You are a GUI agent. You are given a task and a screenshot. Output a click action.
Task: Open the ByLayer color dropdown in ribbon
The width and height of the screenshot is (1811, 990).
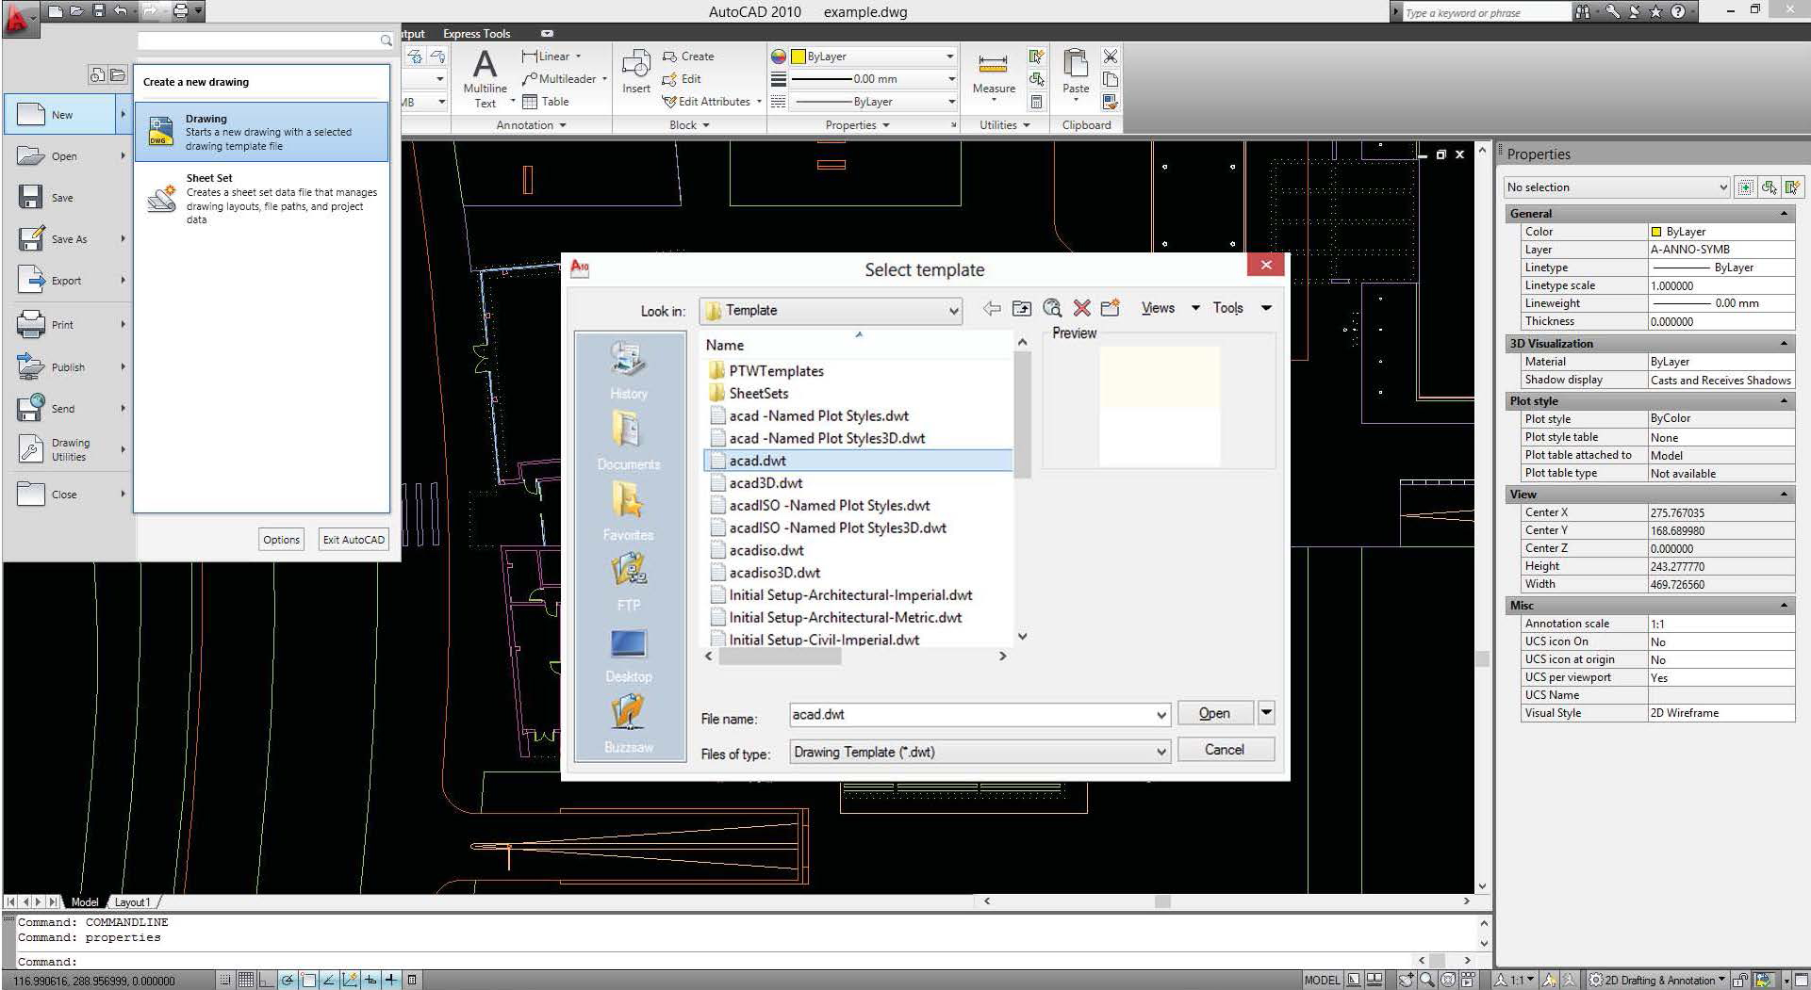coord(873,57)
